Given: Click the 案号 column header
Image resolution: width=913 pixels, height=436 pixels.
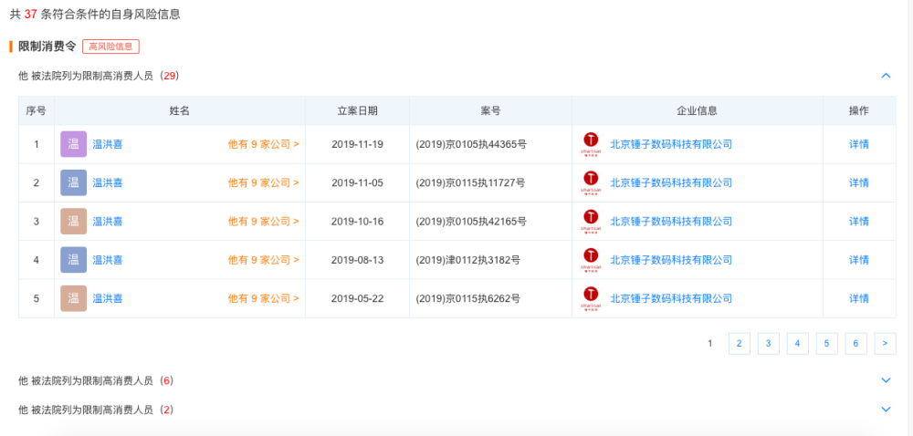Looking at the screenshot, I should 490,110.
